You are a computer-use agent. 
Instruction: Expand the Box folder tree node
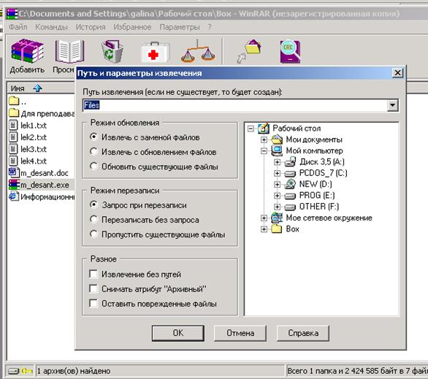tap(264, 229)
